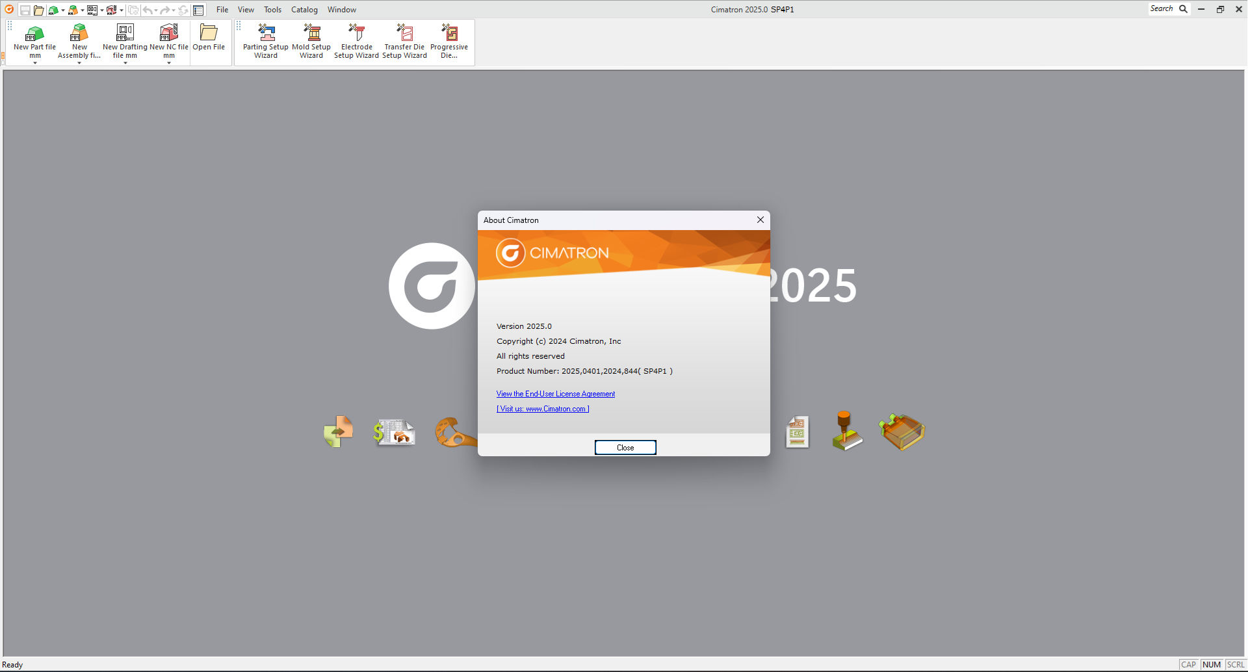Expand the dropdown arrow under New Drafting file mm
This screenshot has height=672, width=1248.
(x=125, y=63)
